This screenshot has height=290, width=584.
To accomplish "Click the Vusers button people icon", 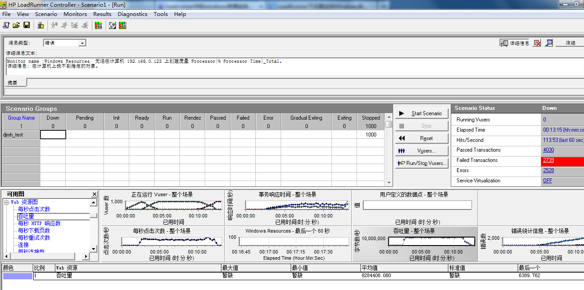I will coord(401,151).
